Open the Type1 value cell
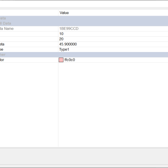This screenshot has height=168, width=168. pos(113,49)
